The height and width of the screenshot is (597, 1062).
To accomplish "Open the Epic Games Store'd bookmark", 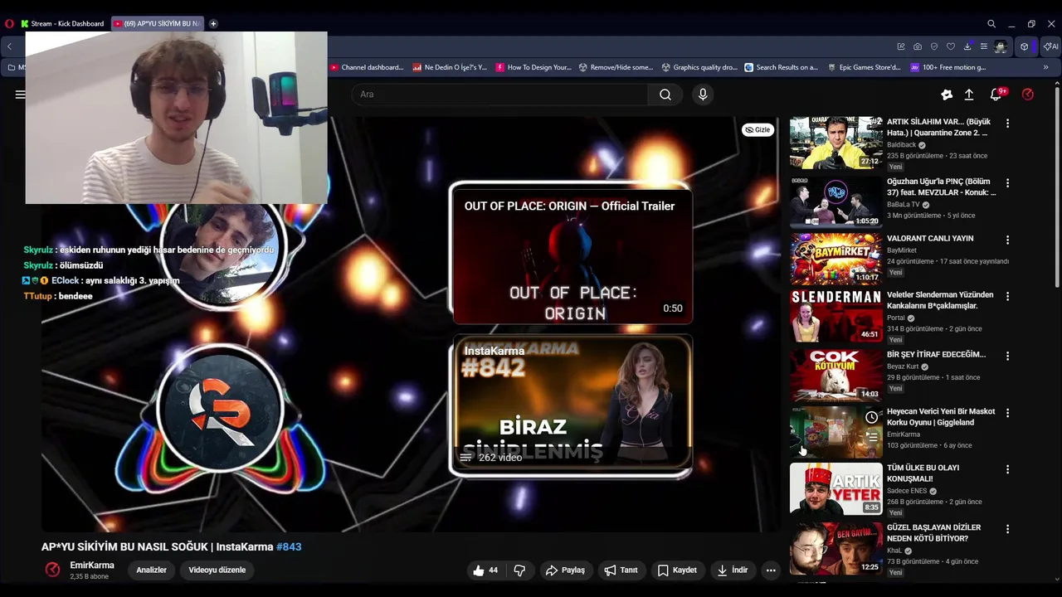I will (865, 67).
